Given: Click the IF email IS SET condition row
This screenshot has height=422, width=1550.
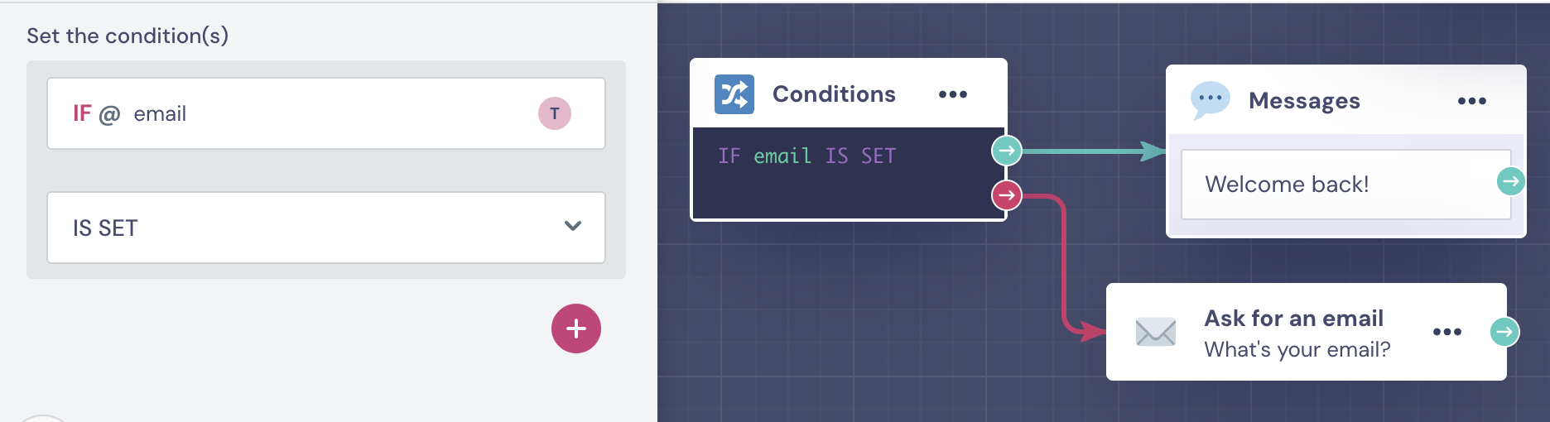Looking at the screenshot, I should click(806, 156).
